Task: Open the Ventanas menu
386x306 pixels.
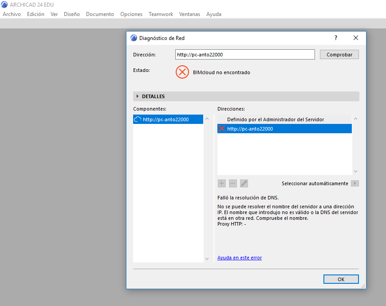Action: (x=189, y=14)
